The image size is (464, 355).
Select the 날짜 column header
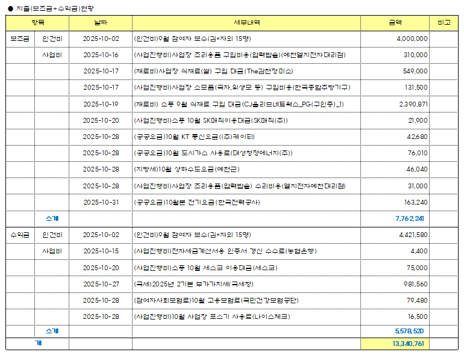click(x=101, y=22)
